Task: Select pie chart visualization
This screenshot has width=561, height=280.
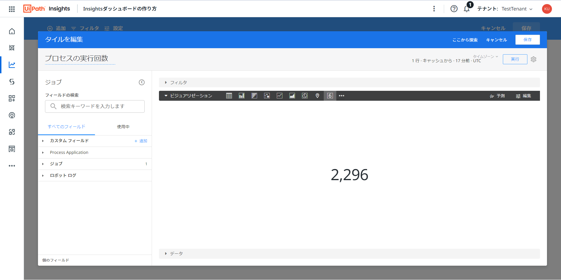Action: coord(305,96)
